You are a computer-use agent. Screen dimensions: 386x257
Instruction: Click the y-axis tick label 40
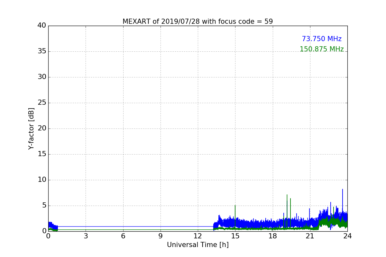42,26
